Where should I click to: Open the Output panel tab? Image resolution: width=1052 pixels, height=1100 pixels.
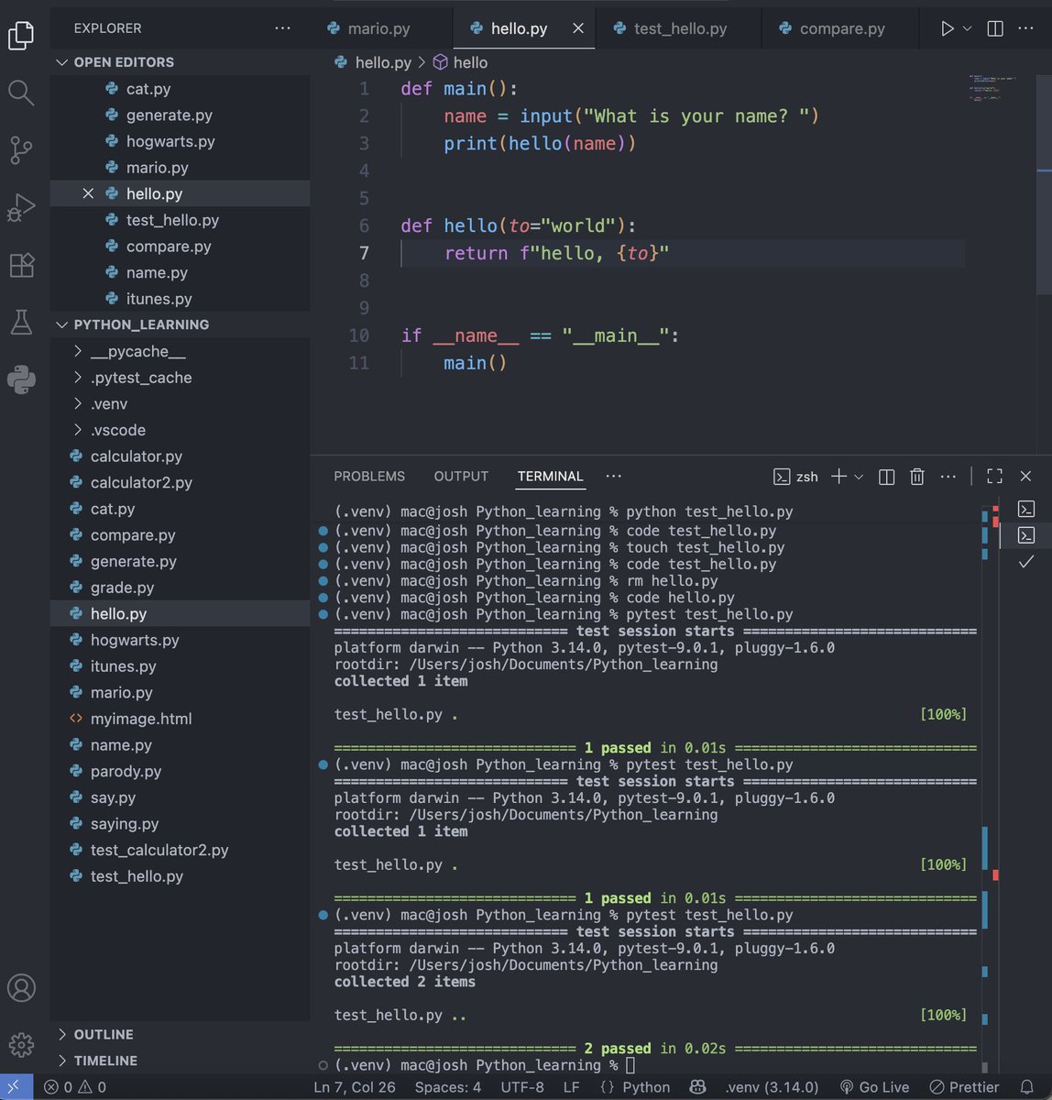point(461,477)
